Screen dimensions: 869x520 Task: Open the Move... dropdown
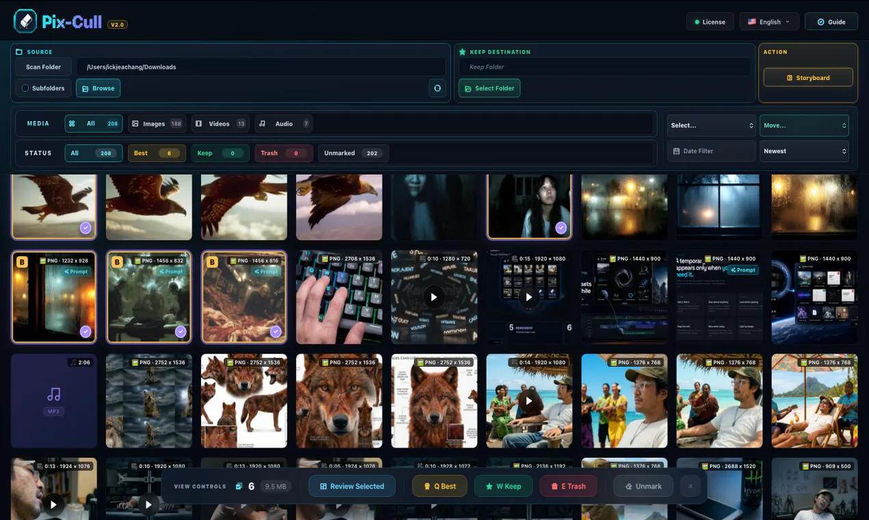[804, 125]
